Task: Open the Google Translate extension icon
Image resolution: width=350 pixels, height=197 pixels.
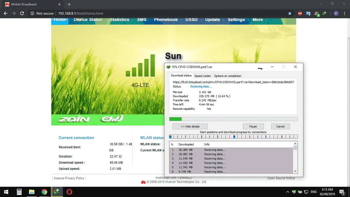Action: point(308,13)
